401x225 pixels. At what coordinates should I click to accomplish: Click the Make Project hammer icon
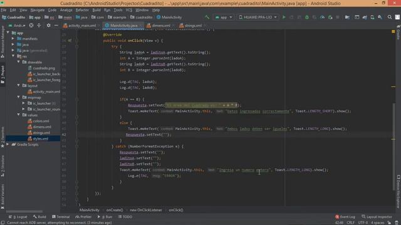[x=207, y=17]
